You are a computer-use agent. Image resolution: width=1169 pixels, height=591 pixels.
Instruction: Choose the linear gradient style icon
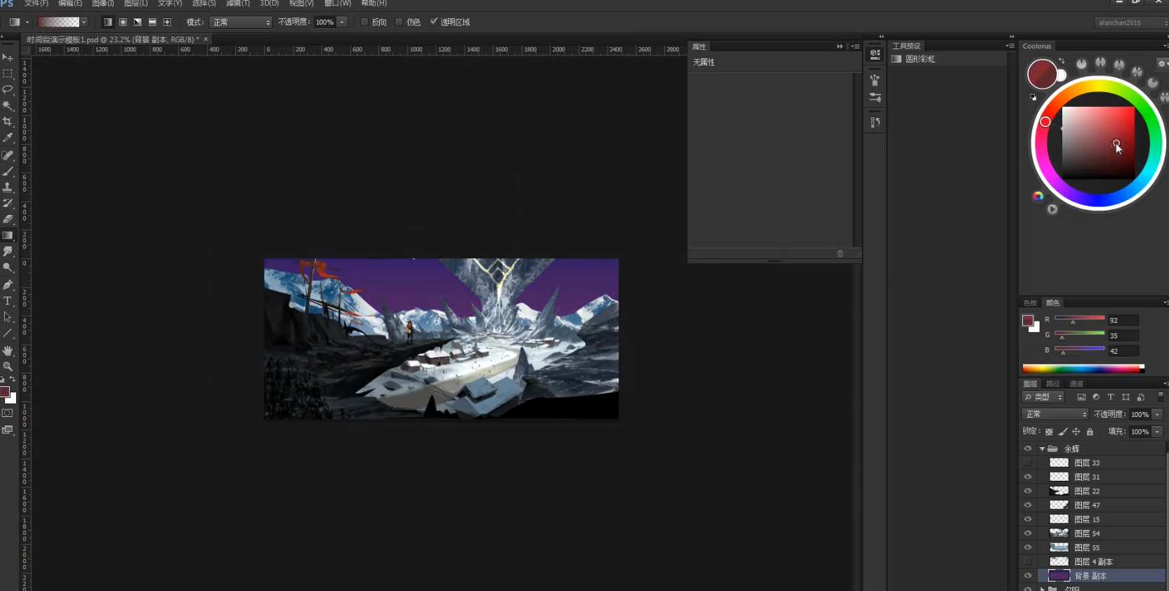108,22
